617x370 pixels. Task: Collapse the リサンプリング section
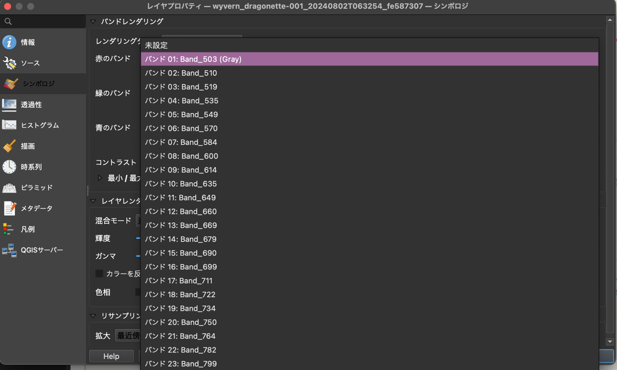(x=93, y=316)
